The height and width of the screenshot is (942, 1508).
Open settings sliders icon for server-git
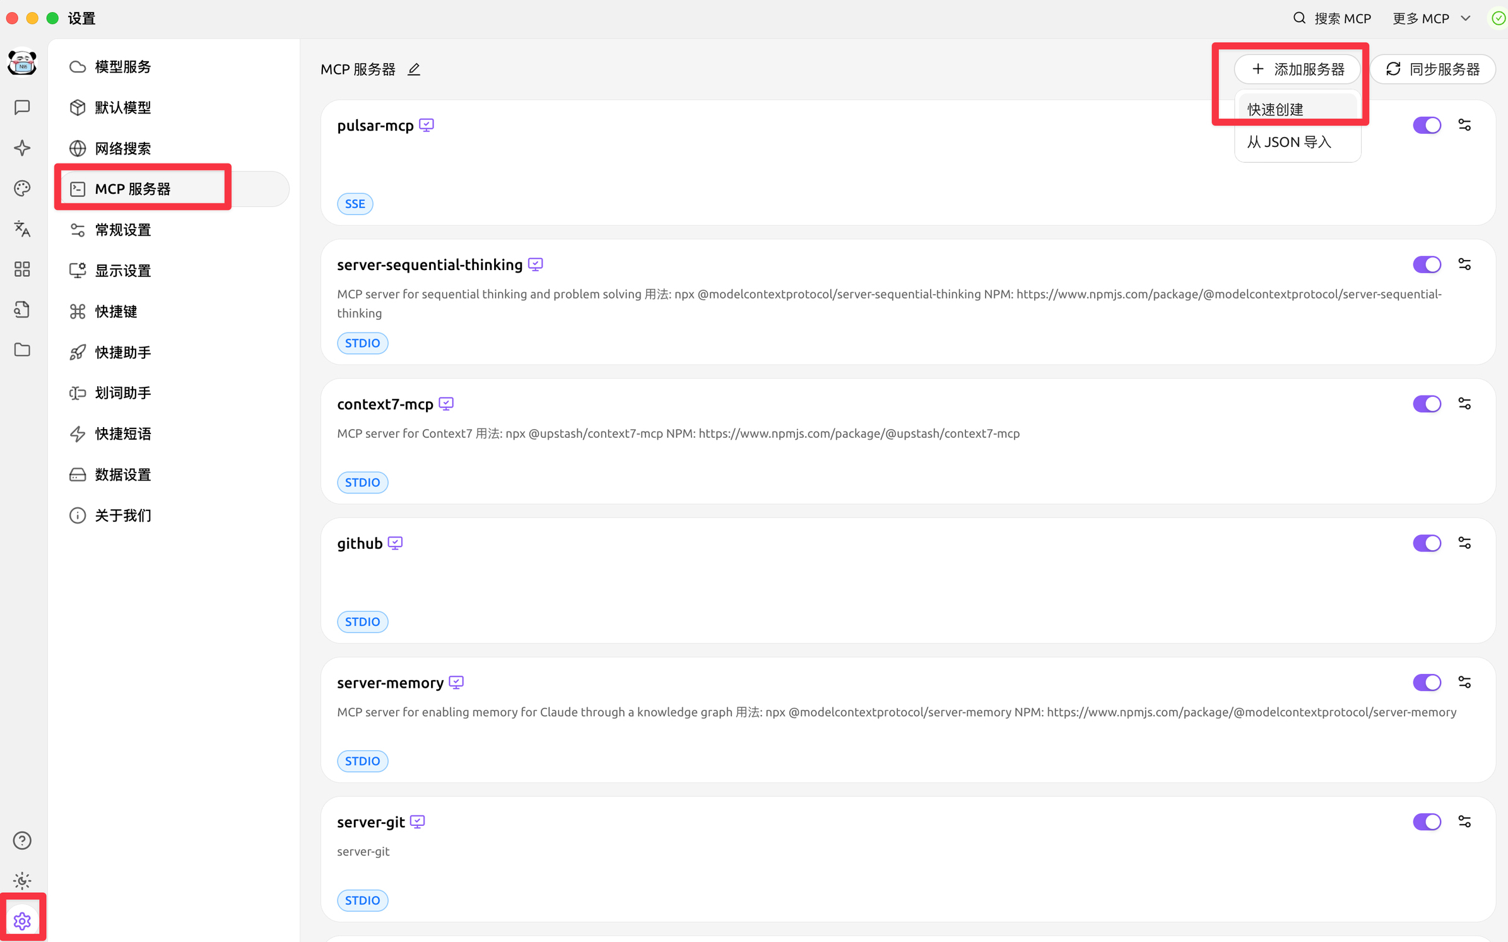point(1464,821)
